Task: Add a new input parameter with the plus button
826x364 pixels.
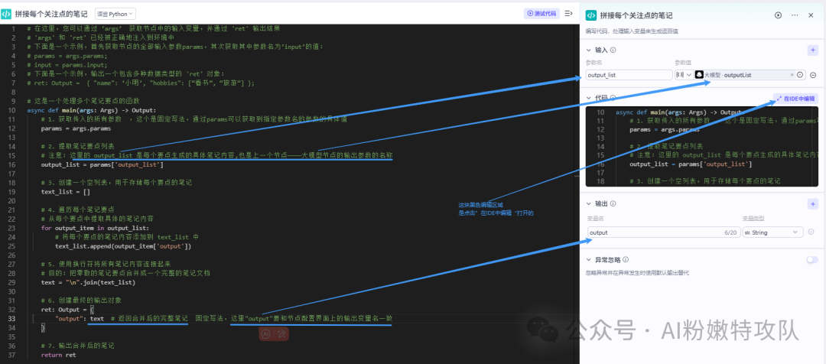Action: 812,50
